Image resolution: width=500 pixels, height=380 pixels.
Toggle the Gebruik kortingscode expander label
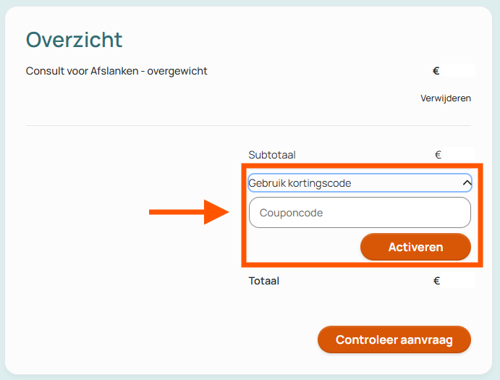300,183
